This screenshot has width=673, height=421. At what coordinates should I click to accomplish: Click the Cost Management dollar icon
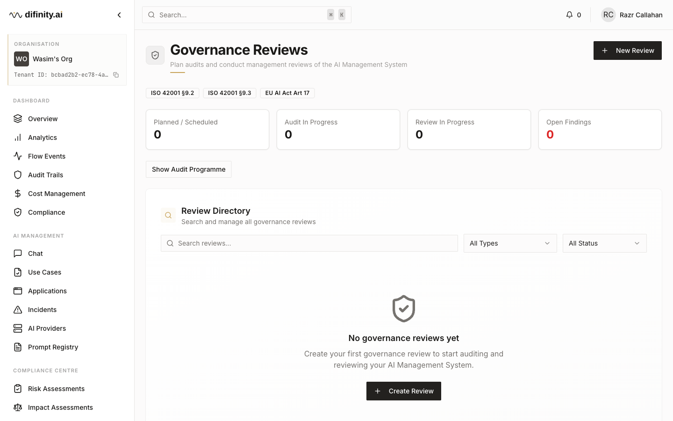[18, 194]
